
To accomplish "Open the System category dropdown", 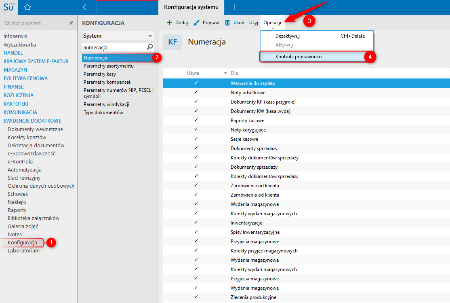I will [118, 36].
